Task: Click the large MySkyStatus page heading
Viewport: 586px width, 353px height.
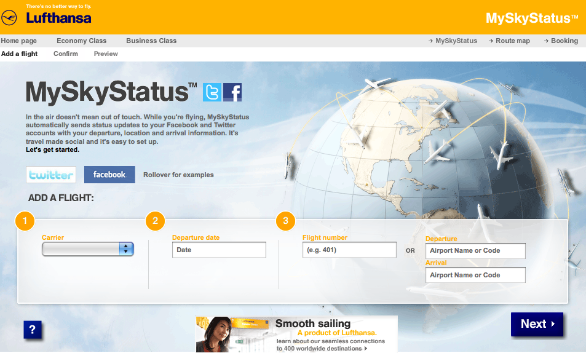Action: (111, 92)
